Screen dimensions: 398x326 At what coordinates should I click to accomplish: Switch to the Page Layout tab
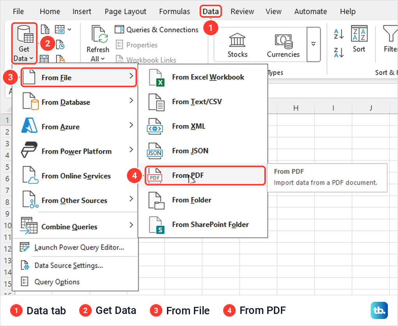(x=125, y=11)
